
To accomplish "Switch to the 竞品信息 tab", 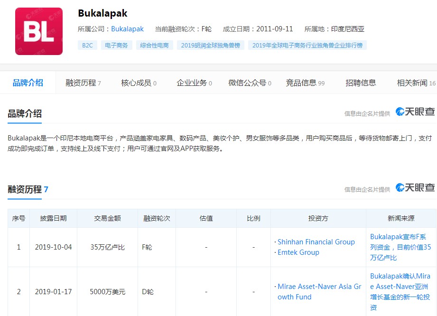I will click(305, 83).
